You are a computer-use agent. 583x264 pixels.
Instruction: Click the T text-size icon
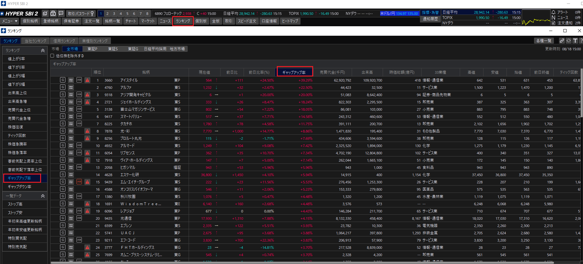[x=575, y=41]
